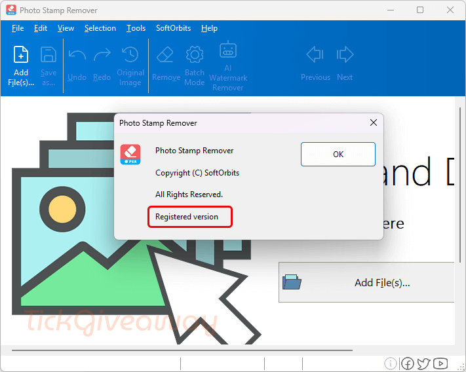Open the Help menu
Image resolution: width=466 pixels, height=372 pixels.
[x=209, y=28]
